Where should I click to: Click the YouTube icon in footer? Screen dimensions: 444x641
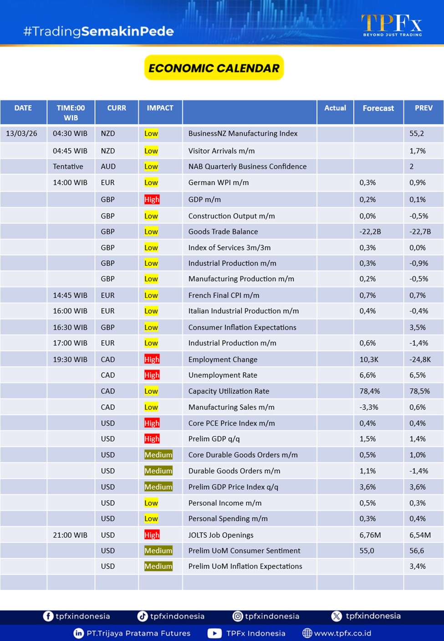(x=214, y=633)
